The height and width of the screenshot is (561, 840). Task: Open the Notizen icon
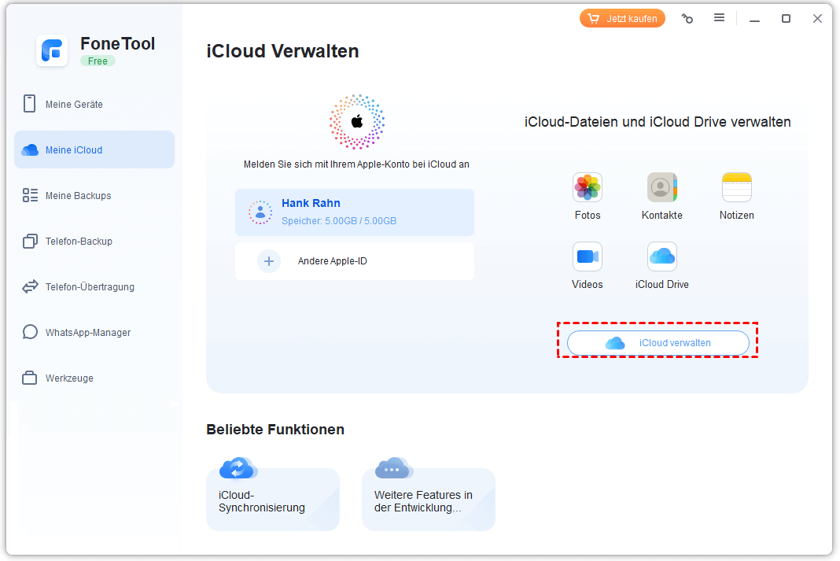tap(737, 188)
